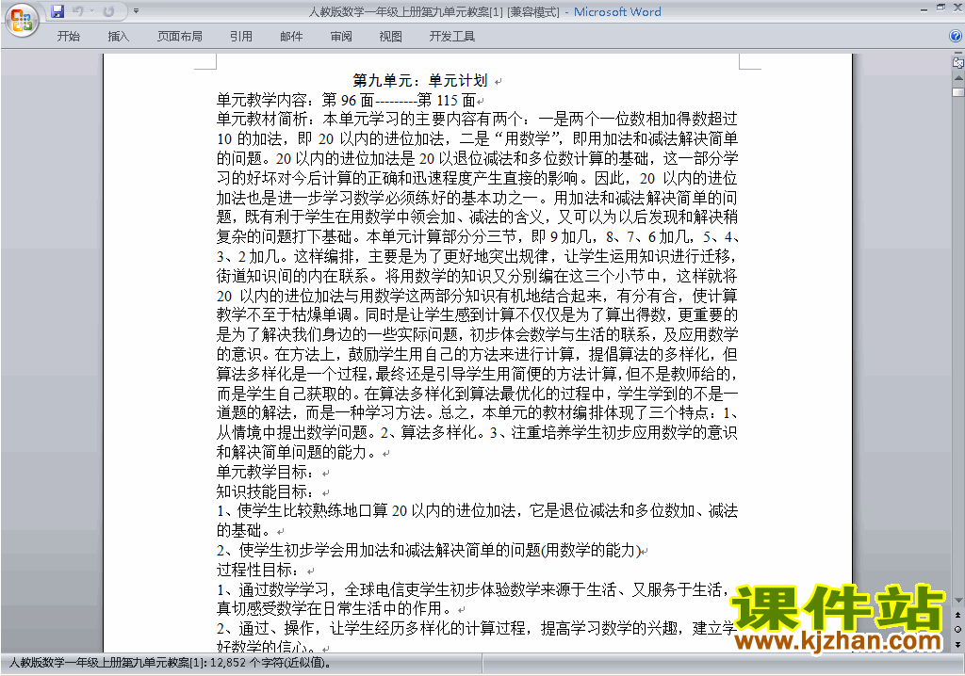Click the line 单元教学内容：第 96 面

pos(347,100)
